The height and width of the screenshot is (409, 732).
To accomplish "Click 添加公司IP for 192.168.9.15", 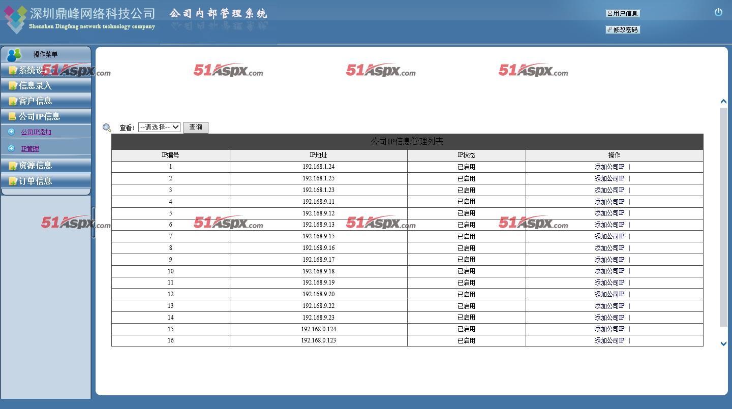I will [x=609, y=236].
